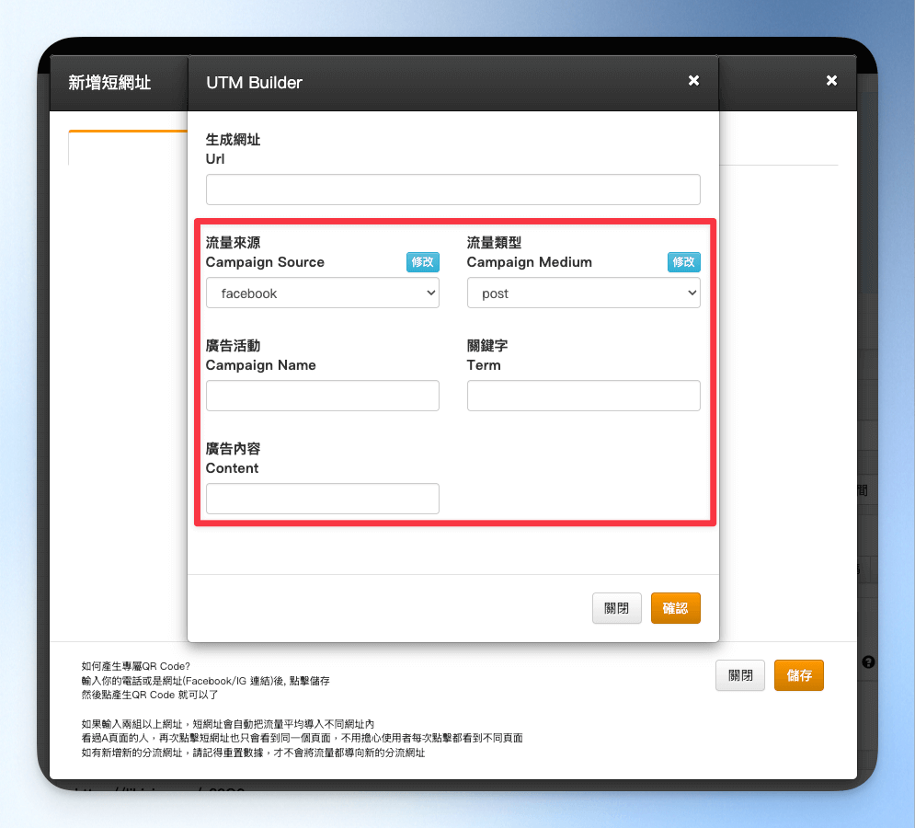Close the UTM Builder dialog with X
Image resolution: width=915 pixels, height=828 pixels.
pos(693,81)
